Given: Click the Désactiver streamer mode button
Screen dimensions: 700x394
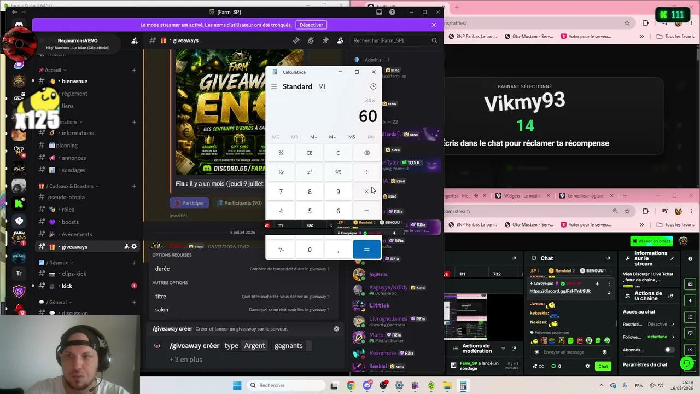Looking at the screenshot, I should (311, 25).
